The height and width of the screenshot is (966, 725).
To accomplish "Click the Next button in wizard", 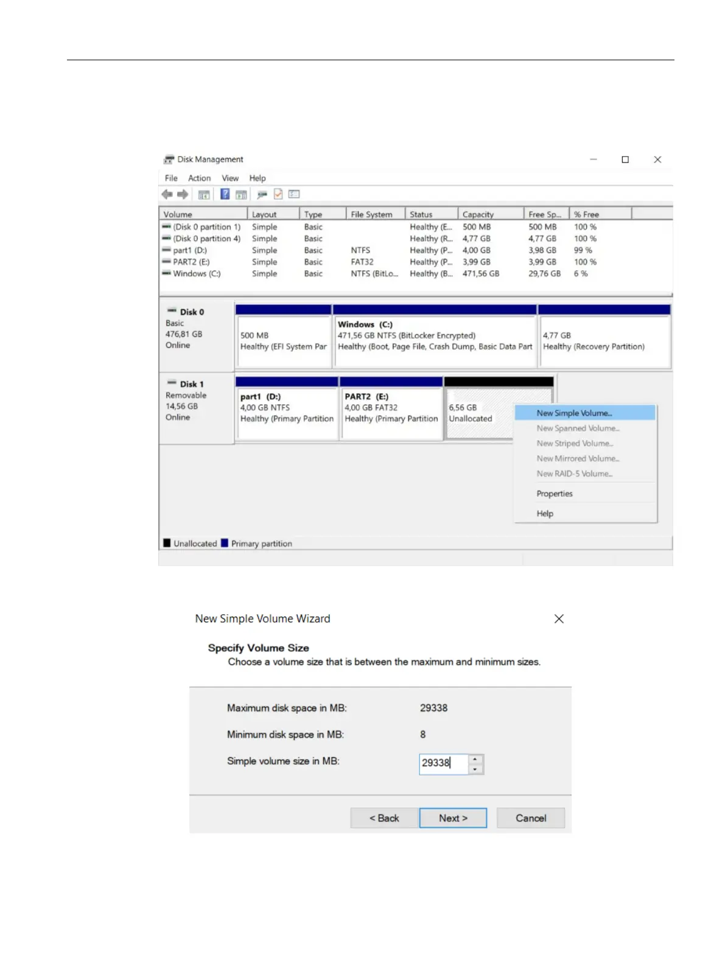I will [x=453, y=818].
